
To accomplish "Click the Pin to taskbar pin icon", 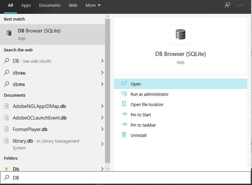I will (124, 124).
